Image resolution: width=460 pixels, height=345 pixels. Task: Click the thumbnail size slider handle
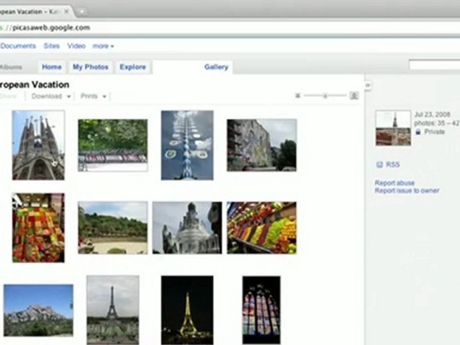pyautogui.click(x=325, y=96)
